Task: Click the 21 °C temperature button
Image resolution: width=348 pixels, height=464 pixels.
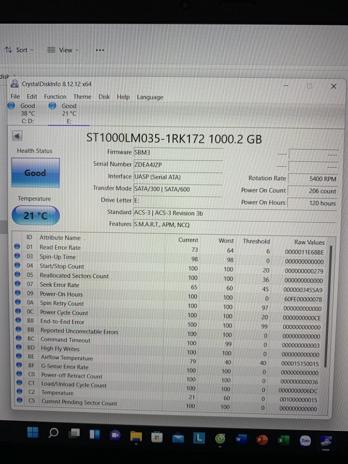Action: [35, 215]
